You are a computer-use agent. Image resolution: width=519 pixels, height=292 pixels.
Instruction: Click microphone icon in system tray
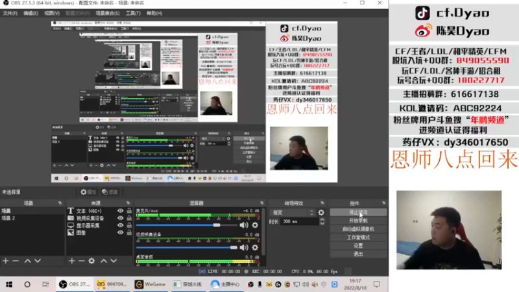coord(259,284)
